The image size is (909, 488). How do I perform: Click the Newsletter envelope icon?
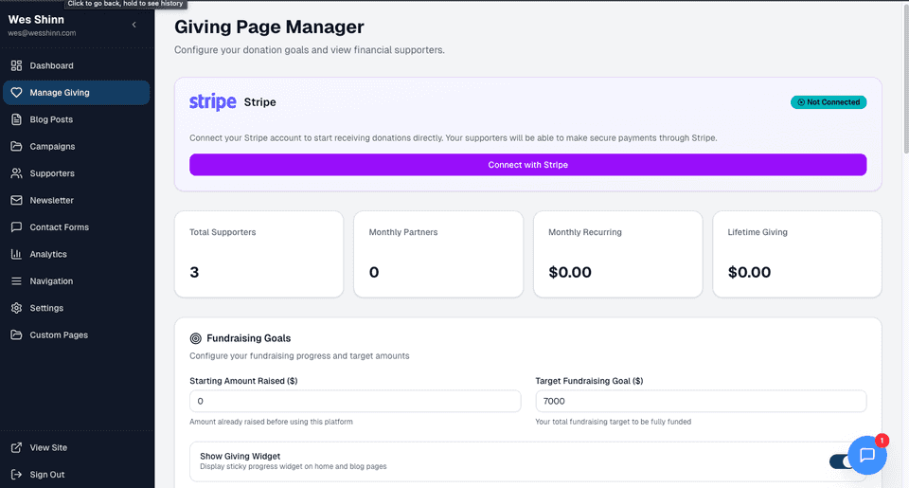(16, 201)
